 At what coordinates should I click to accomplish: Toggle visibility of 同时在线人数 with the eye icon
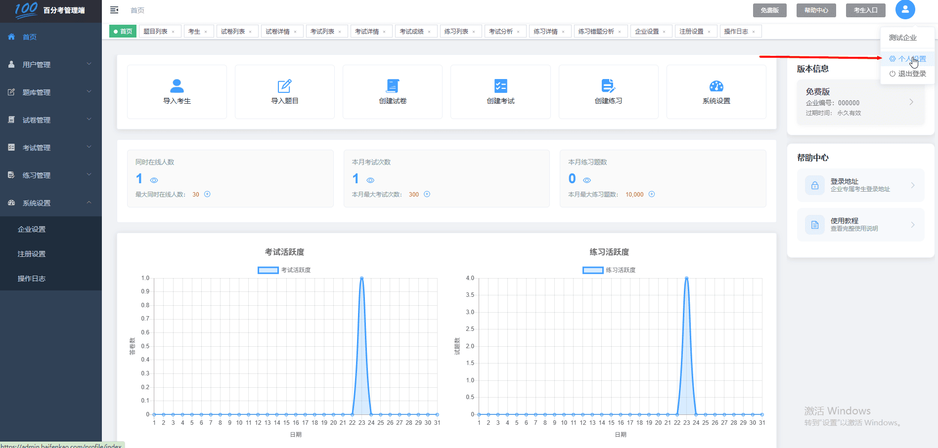(x=154, y=180)
